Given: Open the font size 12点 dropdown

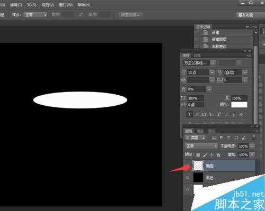Looking at the screenshot, I should [x=212, y=72].
